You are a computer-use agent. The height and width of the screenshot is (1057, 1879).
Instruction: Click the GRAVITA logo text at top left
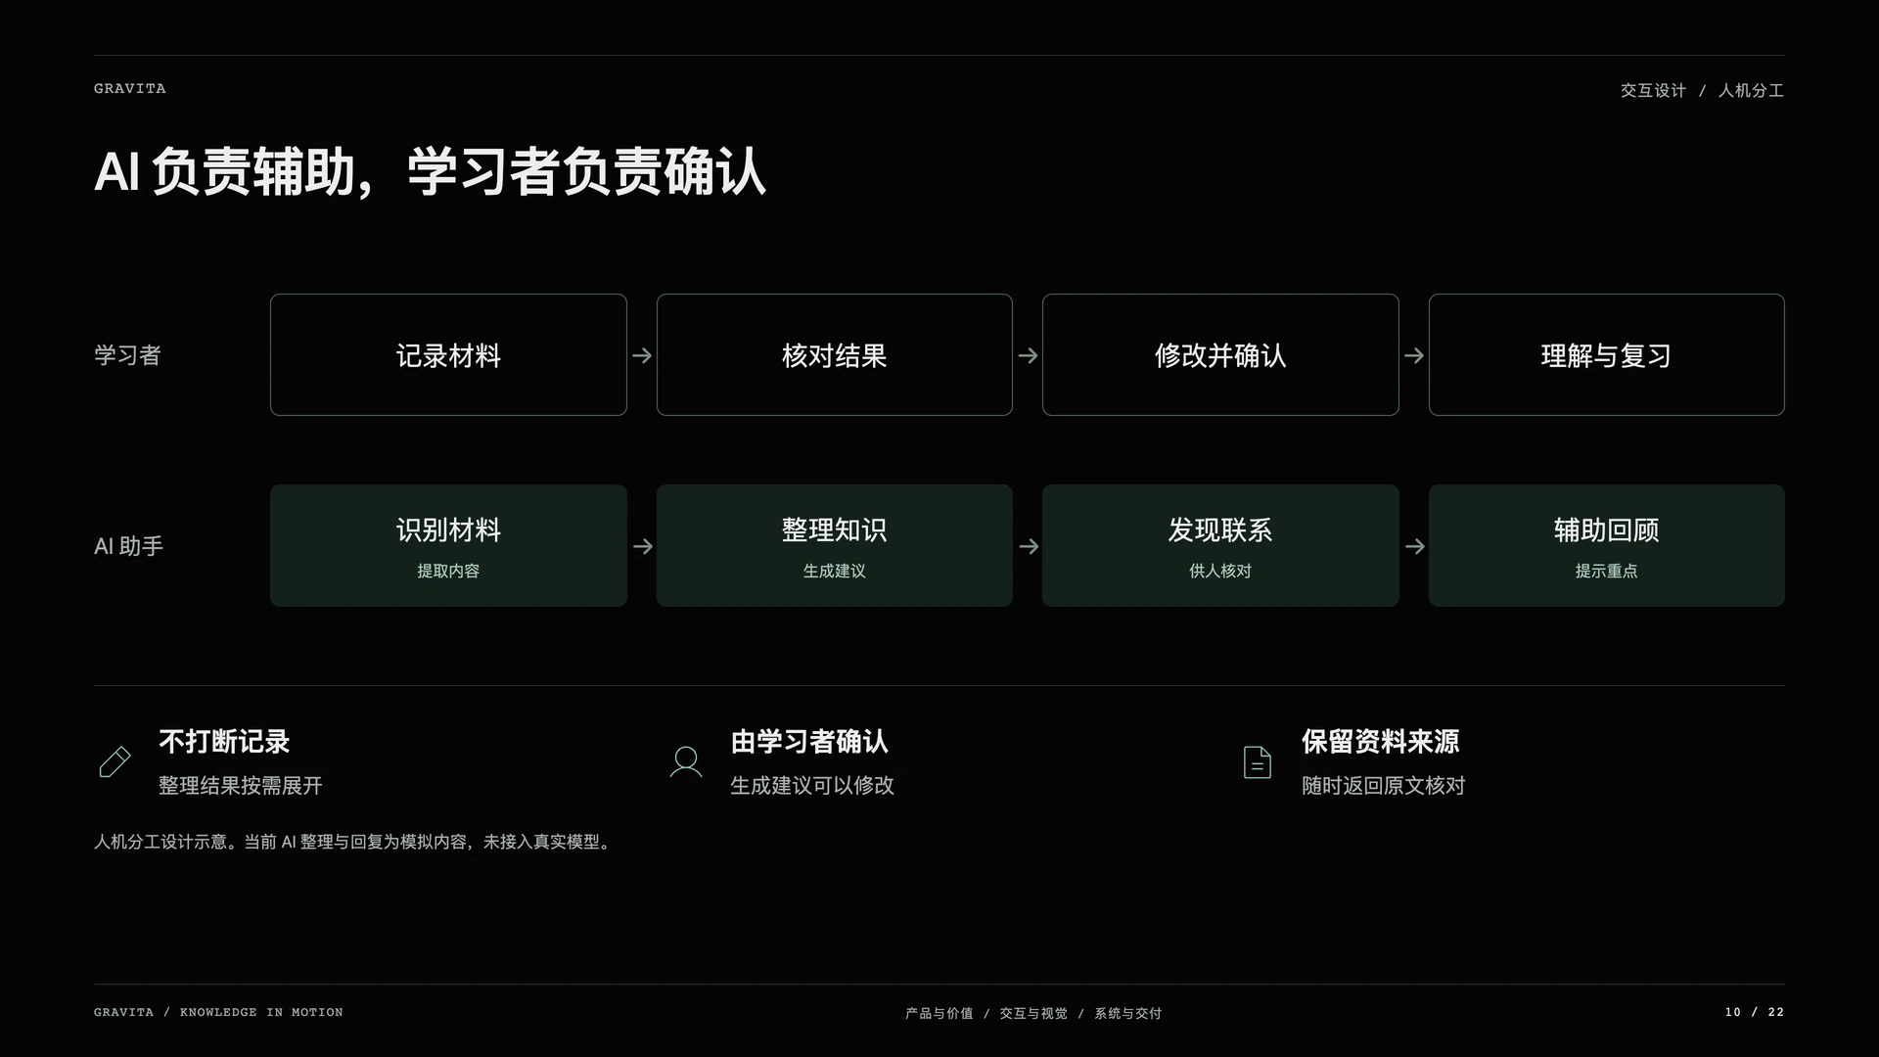point(130,89)
